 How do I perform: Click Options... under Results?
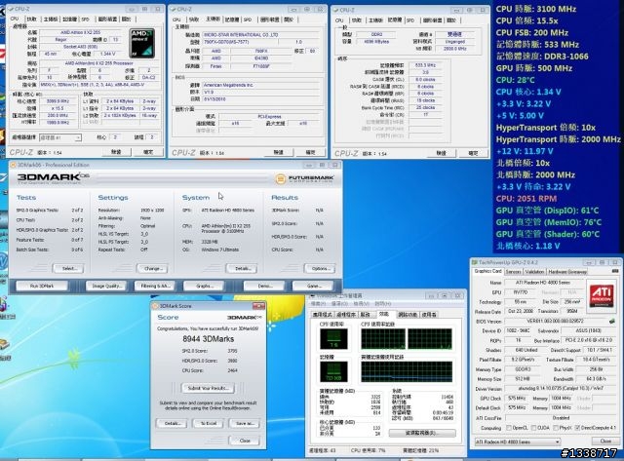[x=321, y=268]
